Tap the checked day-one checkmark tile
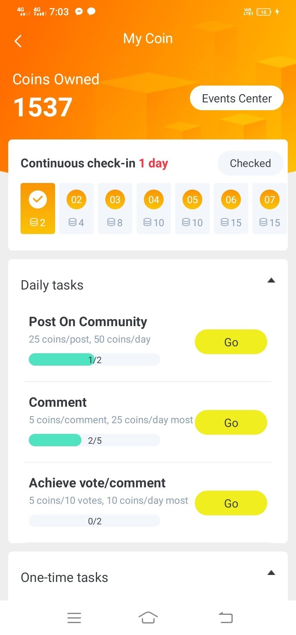The image size is (296, 635). tap(38, 209)
